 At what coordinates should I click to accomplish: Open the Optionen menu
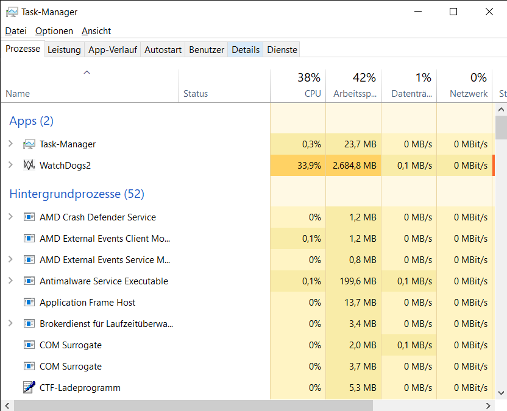pyautogui.click(x=54, y=30)
